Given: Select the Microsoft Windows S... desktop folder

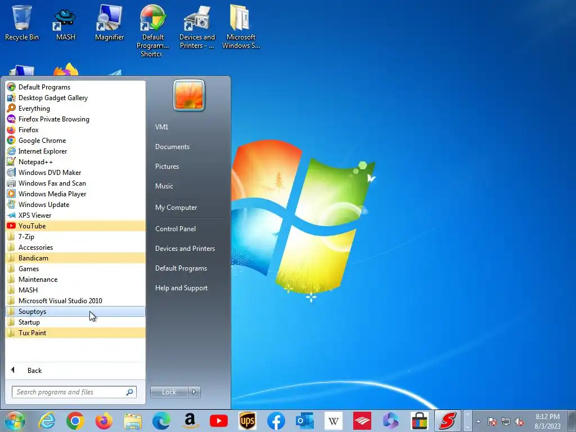Looking at the screenshot, I should pyautogui.click(x=241, y=27).
